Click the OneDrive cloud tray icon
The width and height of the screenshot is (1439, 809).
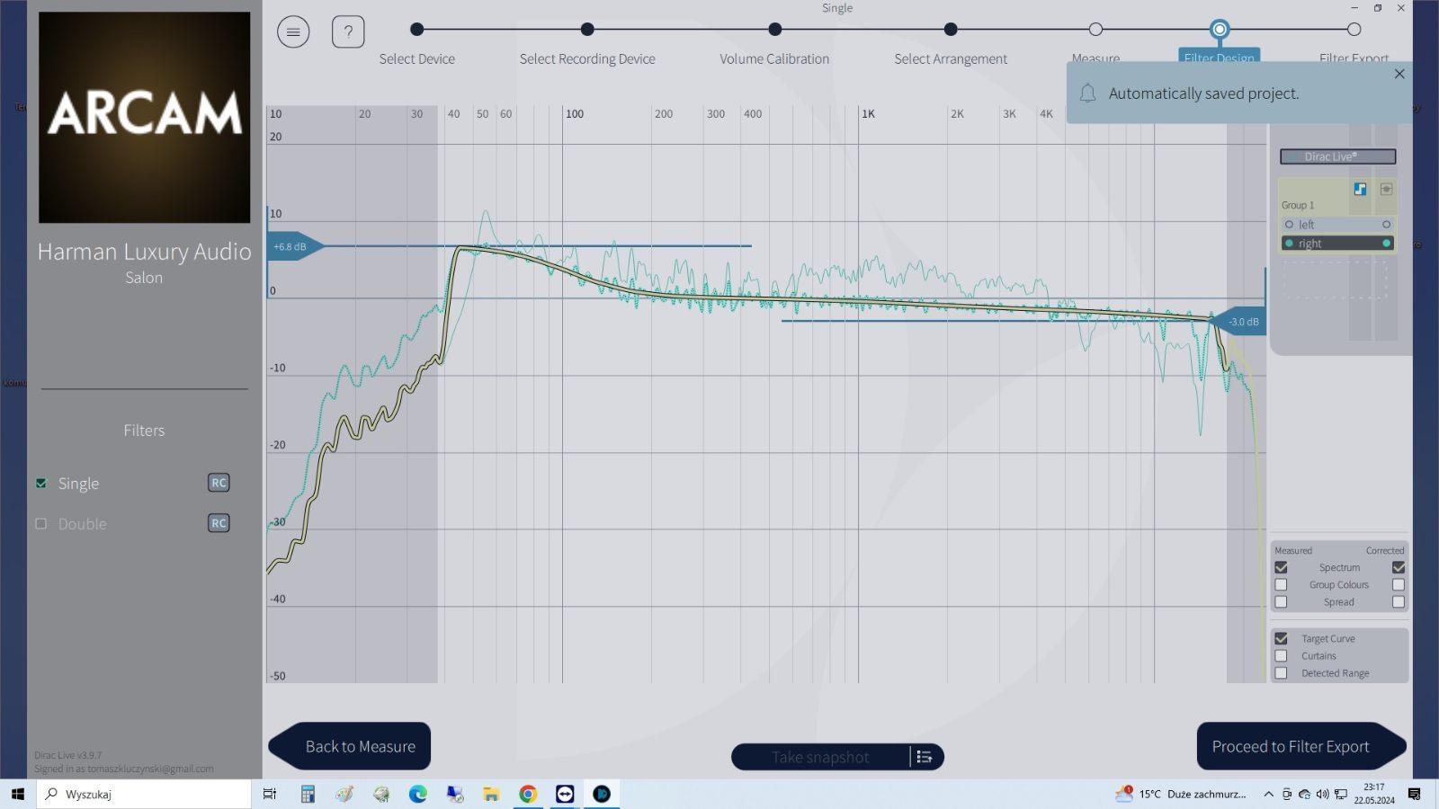click(x=1304, y=795)
